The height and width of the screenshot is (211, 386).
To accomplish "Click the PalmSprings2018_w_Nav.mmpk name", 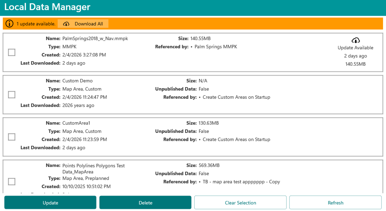I will point(95,38).
